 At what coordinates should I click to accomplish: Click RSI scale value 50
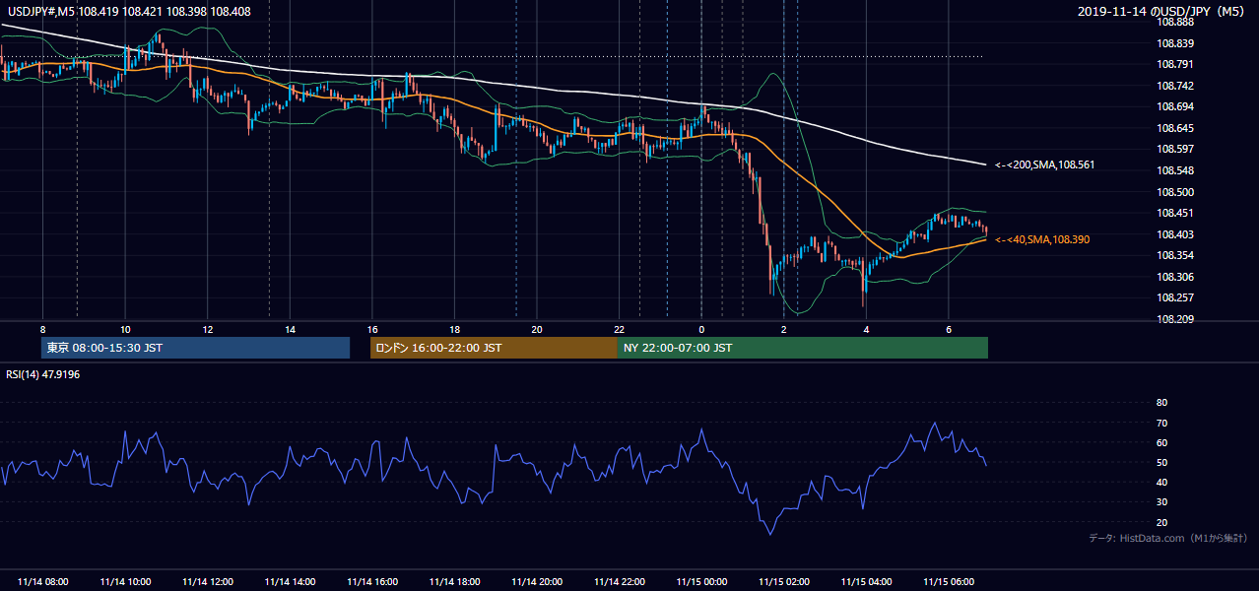pos(1161,462)
